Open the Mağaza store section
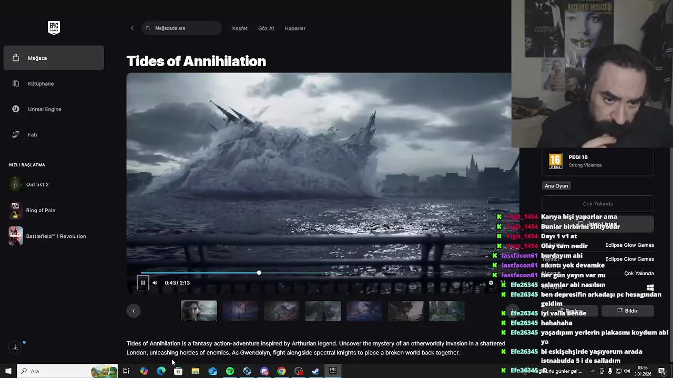The width and height of the screenshot is (673, 378). point(54,58)
